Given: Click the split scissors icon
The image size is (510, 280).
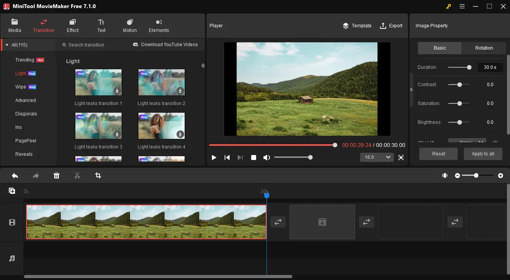Looking at the screenshot, I should coord(77,176).
